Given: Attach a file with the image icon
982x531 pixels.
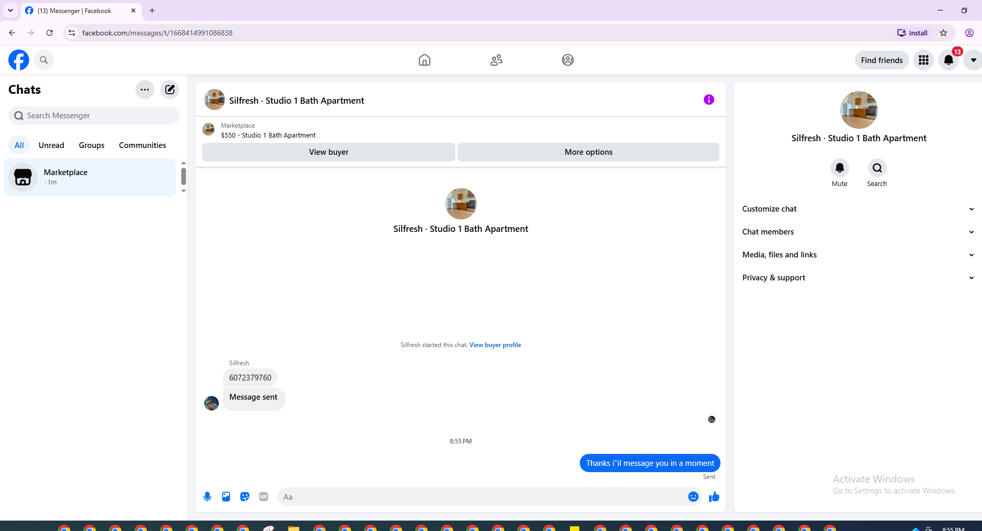Looking at the screenshot, I should pyautogui.click(x=226, y=497).
